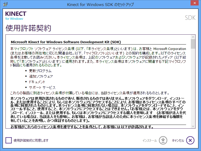Click the 更新プログラム bullet item
The width and height of the screenshot is (201, 151).
pos(40,71)
